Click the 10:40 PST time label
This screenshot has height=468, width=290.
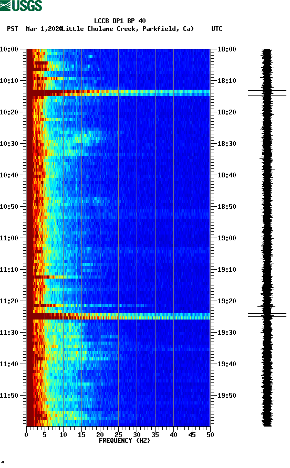9,175
